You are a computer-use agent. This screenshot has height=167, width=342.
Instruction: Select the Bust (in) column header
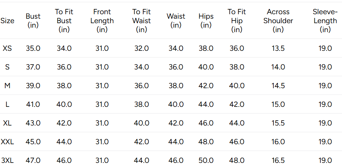pyautogui.click(x=33, y=21)
